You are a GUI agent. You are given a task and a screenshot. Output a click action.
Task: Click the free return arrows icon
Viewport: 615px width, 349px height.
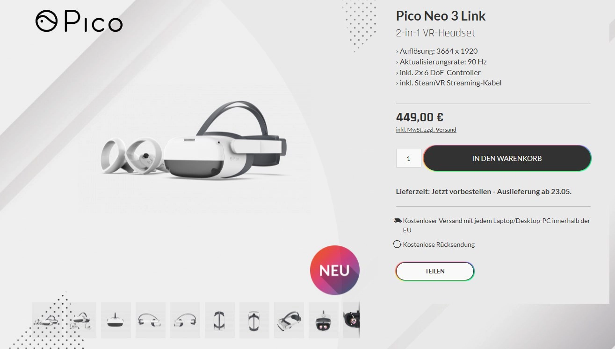point(397,244)
